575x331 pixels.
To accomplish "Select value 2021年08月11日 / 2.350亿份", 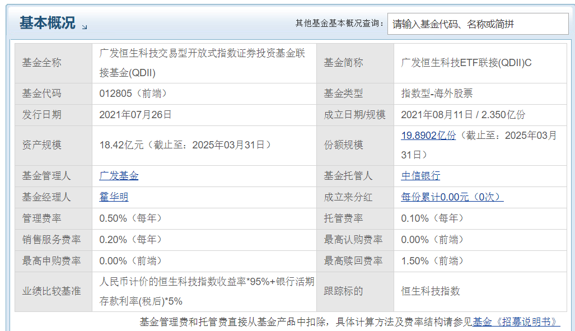I will [463, 115].
